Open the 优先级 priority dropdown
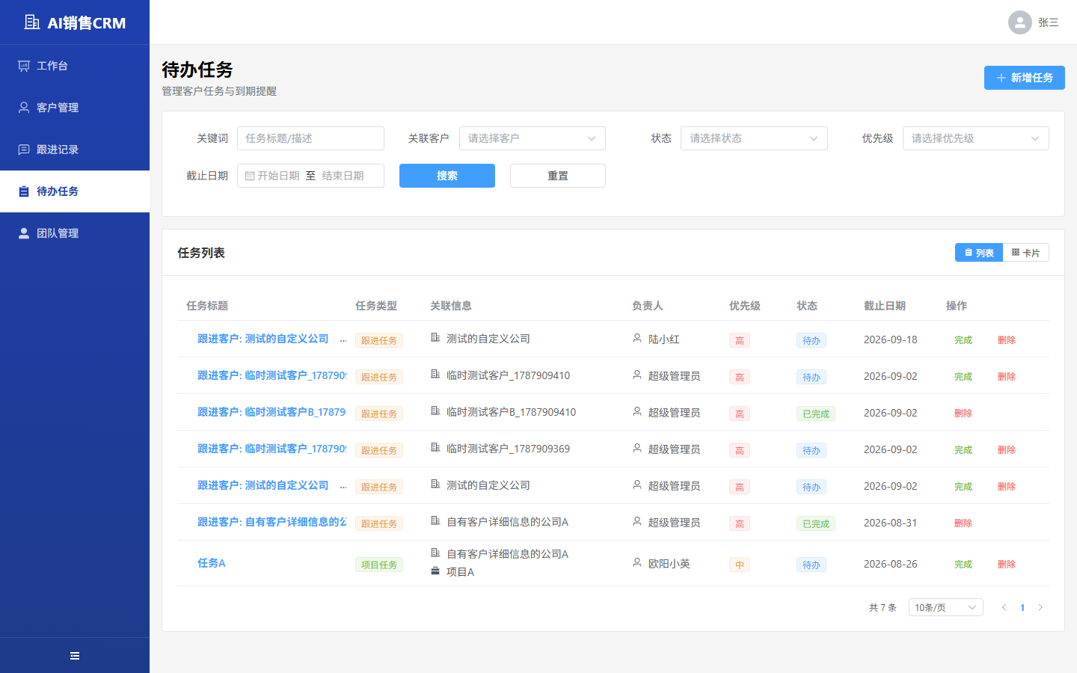 coord(976,138)
